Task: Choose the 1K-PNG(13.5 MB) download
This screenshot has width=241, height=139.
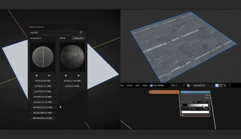Action: click(x=43, y=86)
